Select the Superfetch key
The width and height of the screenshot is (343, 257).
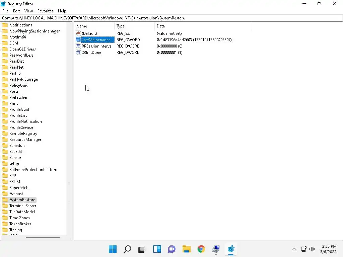click(19, 187)
